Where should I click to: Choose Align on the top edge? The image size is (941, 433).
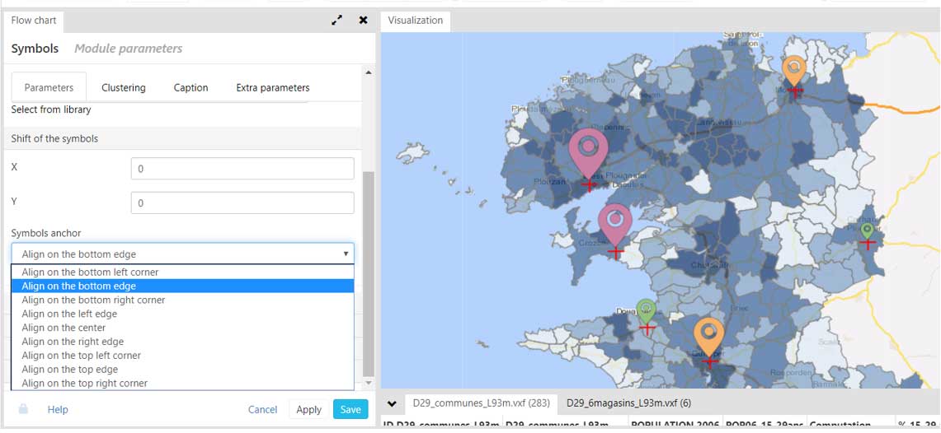pyautogui.click(x=182, y=369)
